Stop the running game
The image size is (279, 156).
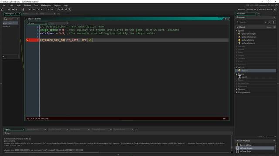pos(37,10)
